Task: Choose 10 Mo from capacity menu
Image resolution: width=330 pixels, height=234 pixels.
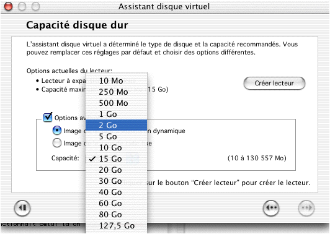Action: pos(116,81)
